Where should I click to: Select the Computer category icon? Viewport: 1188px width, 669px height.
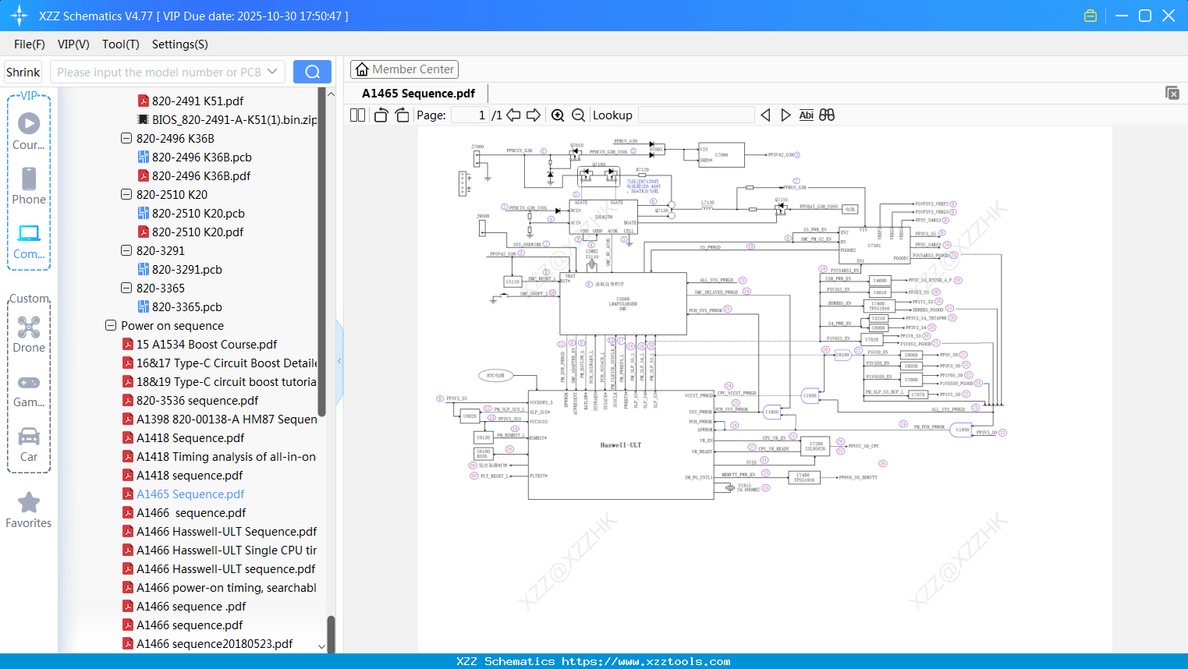tap(29, 241)
